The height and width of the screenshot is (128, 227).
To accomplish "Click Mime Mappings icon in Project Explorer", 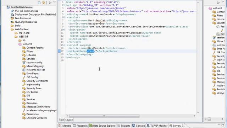I will tap(24, 66).
